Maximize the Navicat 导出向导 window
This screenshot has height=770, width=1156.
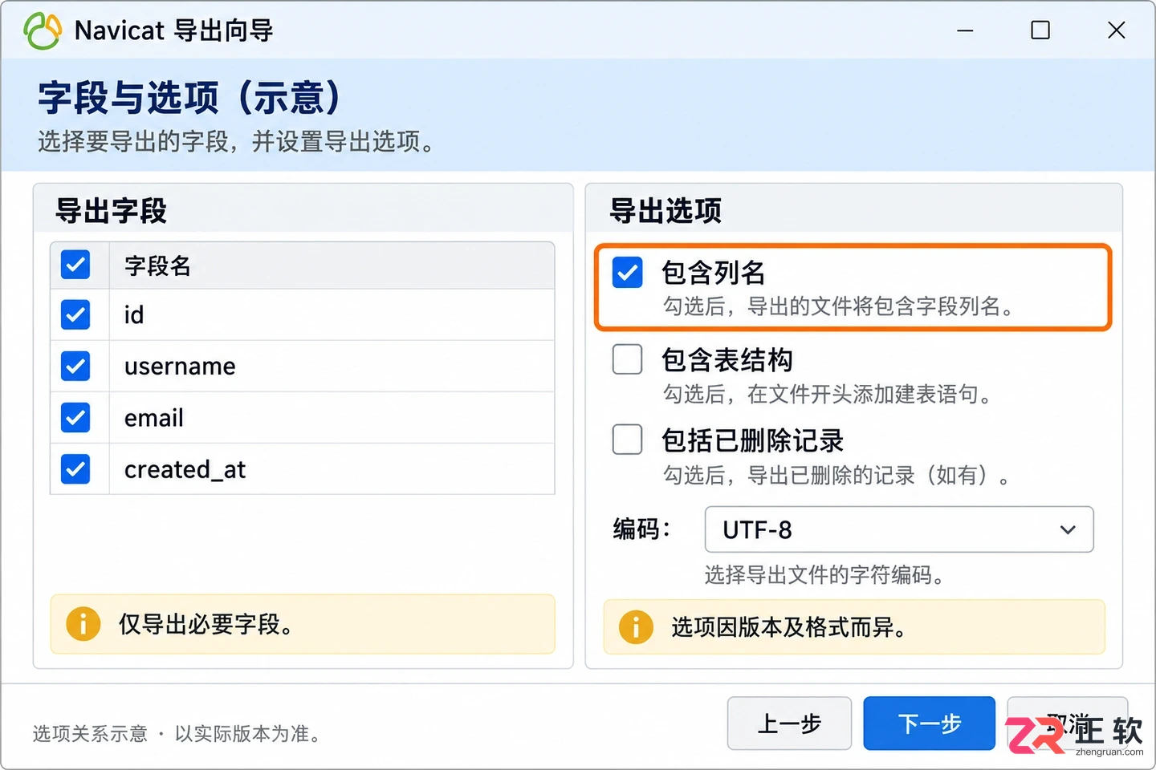pyautogui.click(x=1040, y=30)
